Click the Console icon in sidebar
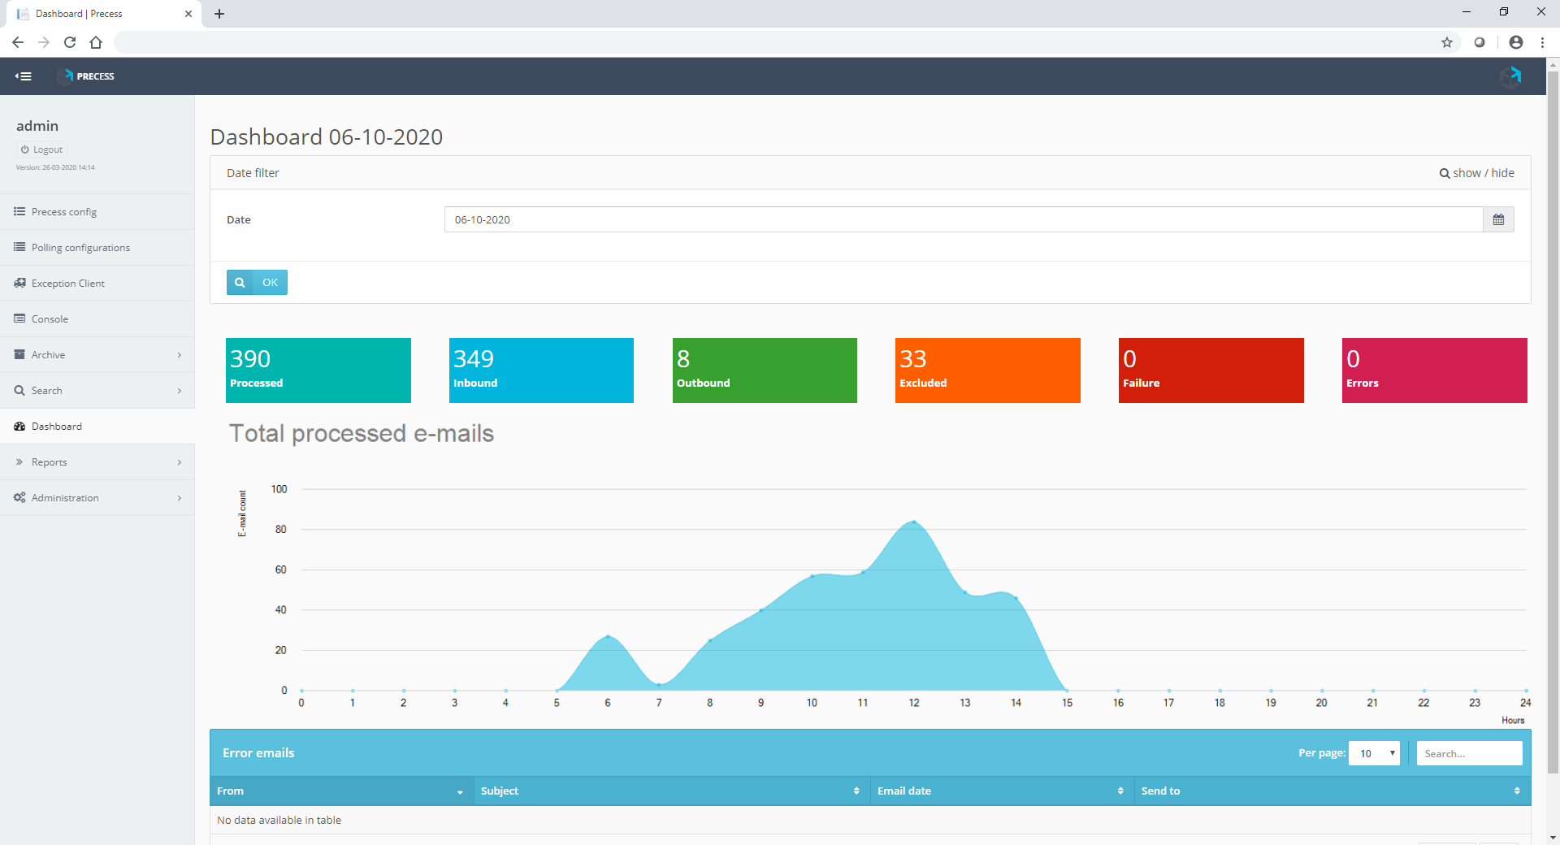This screenshot has height=845, width=1560. pos(19,319)
